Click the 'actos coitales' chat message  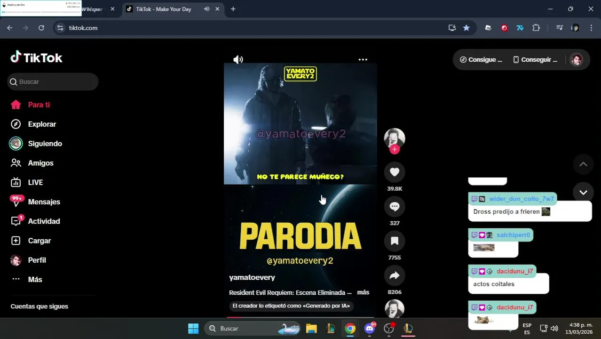508,284
